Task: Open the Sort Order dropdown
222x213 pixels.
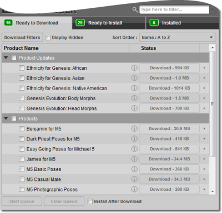Action: [x=178, y=38]
